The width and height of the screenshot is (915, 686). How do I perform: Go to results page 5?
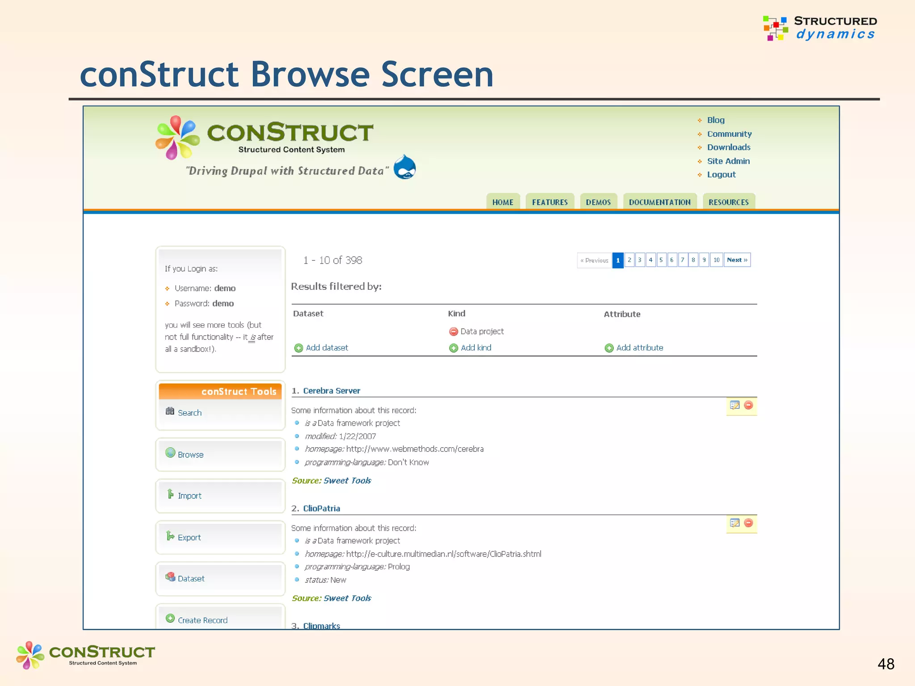tap(661, 260)
